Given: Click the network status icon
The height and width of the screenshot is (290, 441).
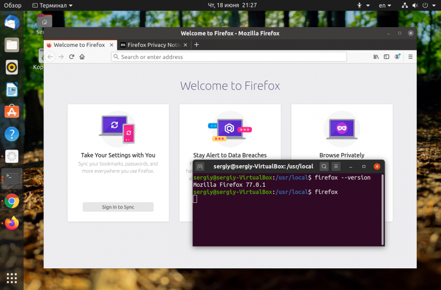Looking at the screenshot, I should click(405, 6).
